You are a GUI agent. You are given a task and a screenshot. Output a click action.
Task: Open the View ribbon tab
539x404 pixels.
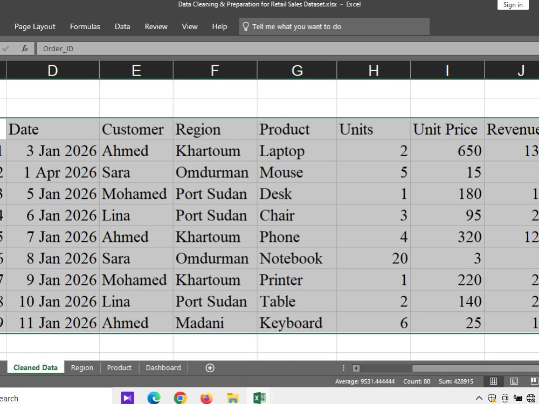tap(190, 26)
